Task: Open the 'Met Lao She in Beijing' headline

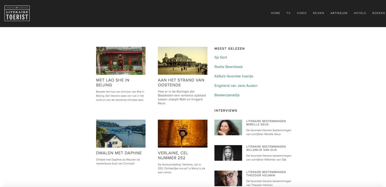Action: click(x=112, y=82)
